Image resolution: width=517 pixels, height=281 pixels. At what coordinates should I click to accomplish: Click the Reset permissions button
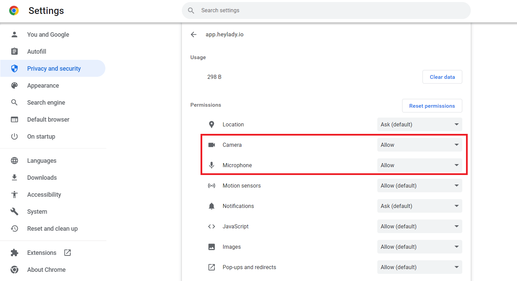pyautogui.click(x=432, y=106)
